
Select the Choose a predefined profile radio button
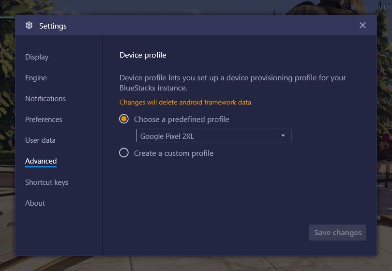124,119
